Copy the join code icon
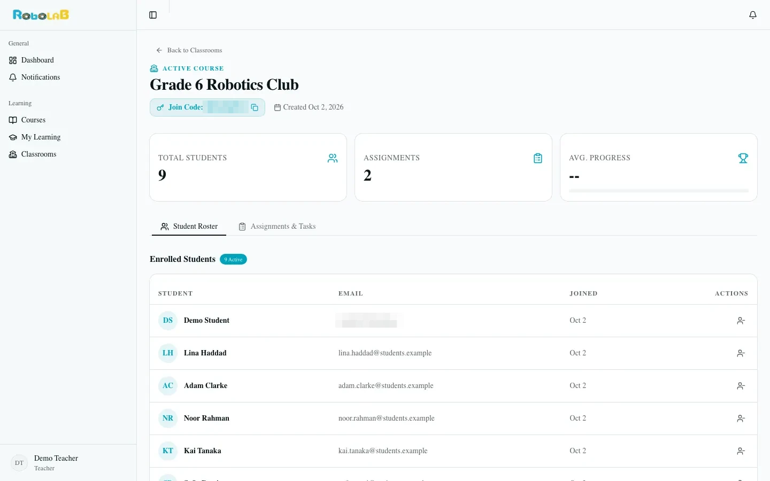770x481 pixels. coord(255,107)
